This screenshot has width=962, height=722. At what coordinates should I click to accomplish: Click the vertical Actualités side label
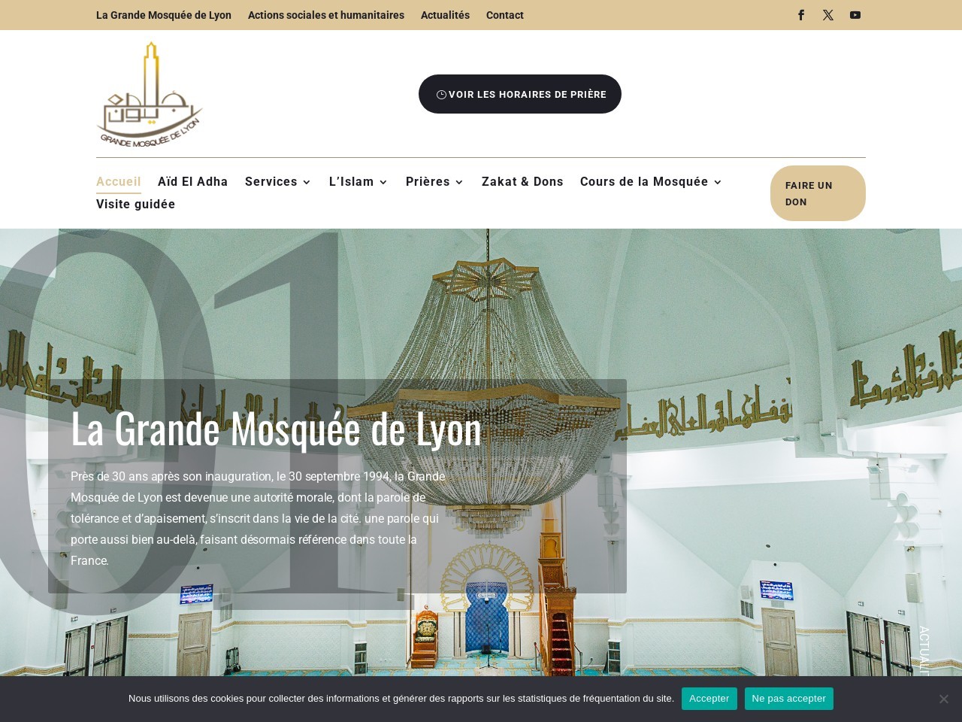pyautogui.click(x=924, y=651)
